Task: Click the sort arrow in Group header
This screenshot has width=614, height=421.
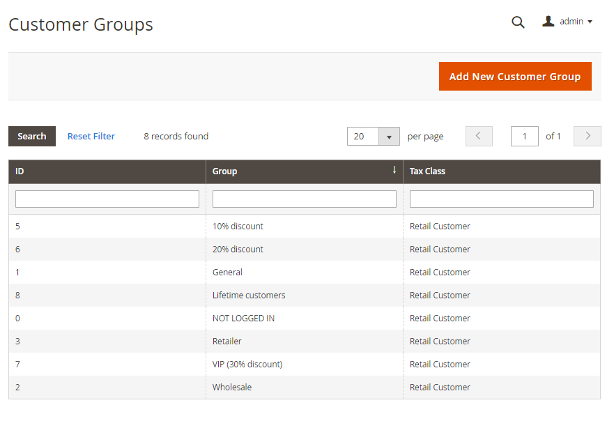Action: pyautogui.click(x=394, y=170)
